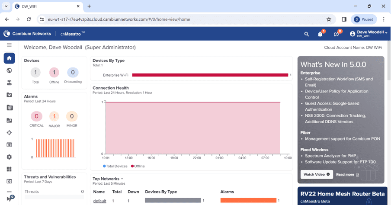The width and height of the screenshot is (391, 205).
Task: Open the Chrome three-dot menu
Action: tap(384, 19)
